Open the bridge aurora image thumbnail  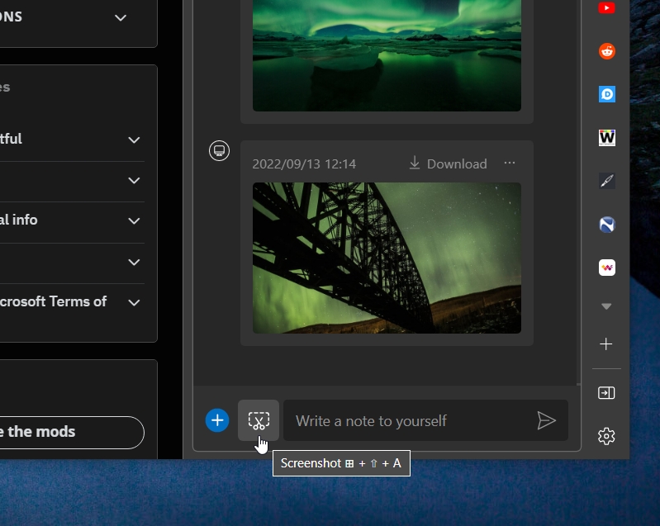tap(387, 258)
